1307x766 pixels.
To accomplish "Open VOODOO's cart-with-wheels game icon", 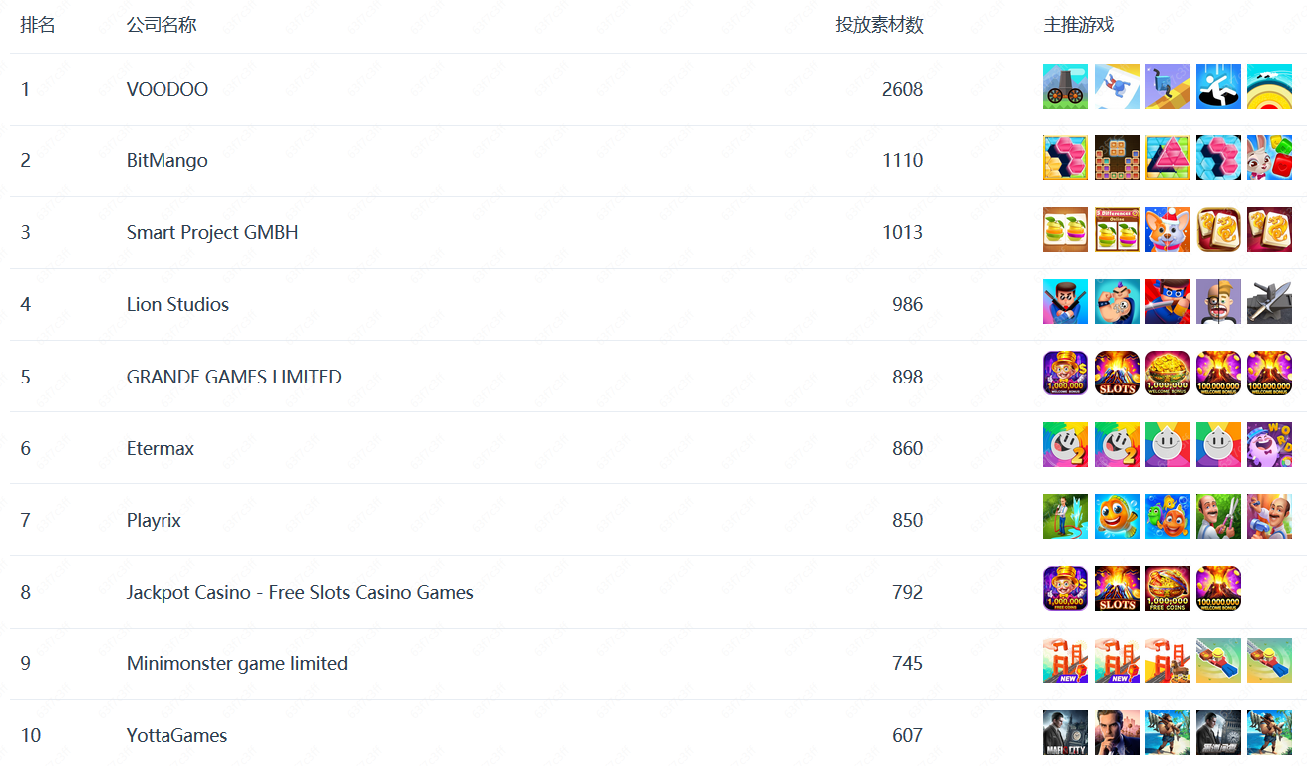I will [1065, 87].
